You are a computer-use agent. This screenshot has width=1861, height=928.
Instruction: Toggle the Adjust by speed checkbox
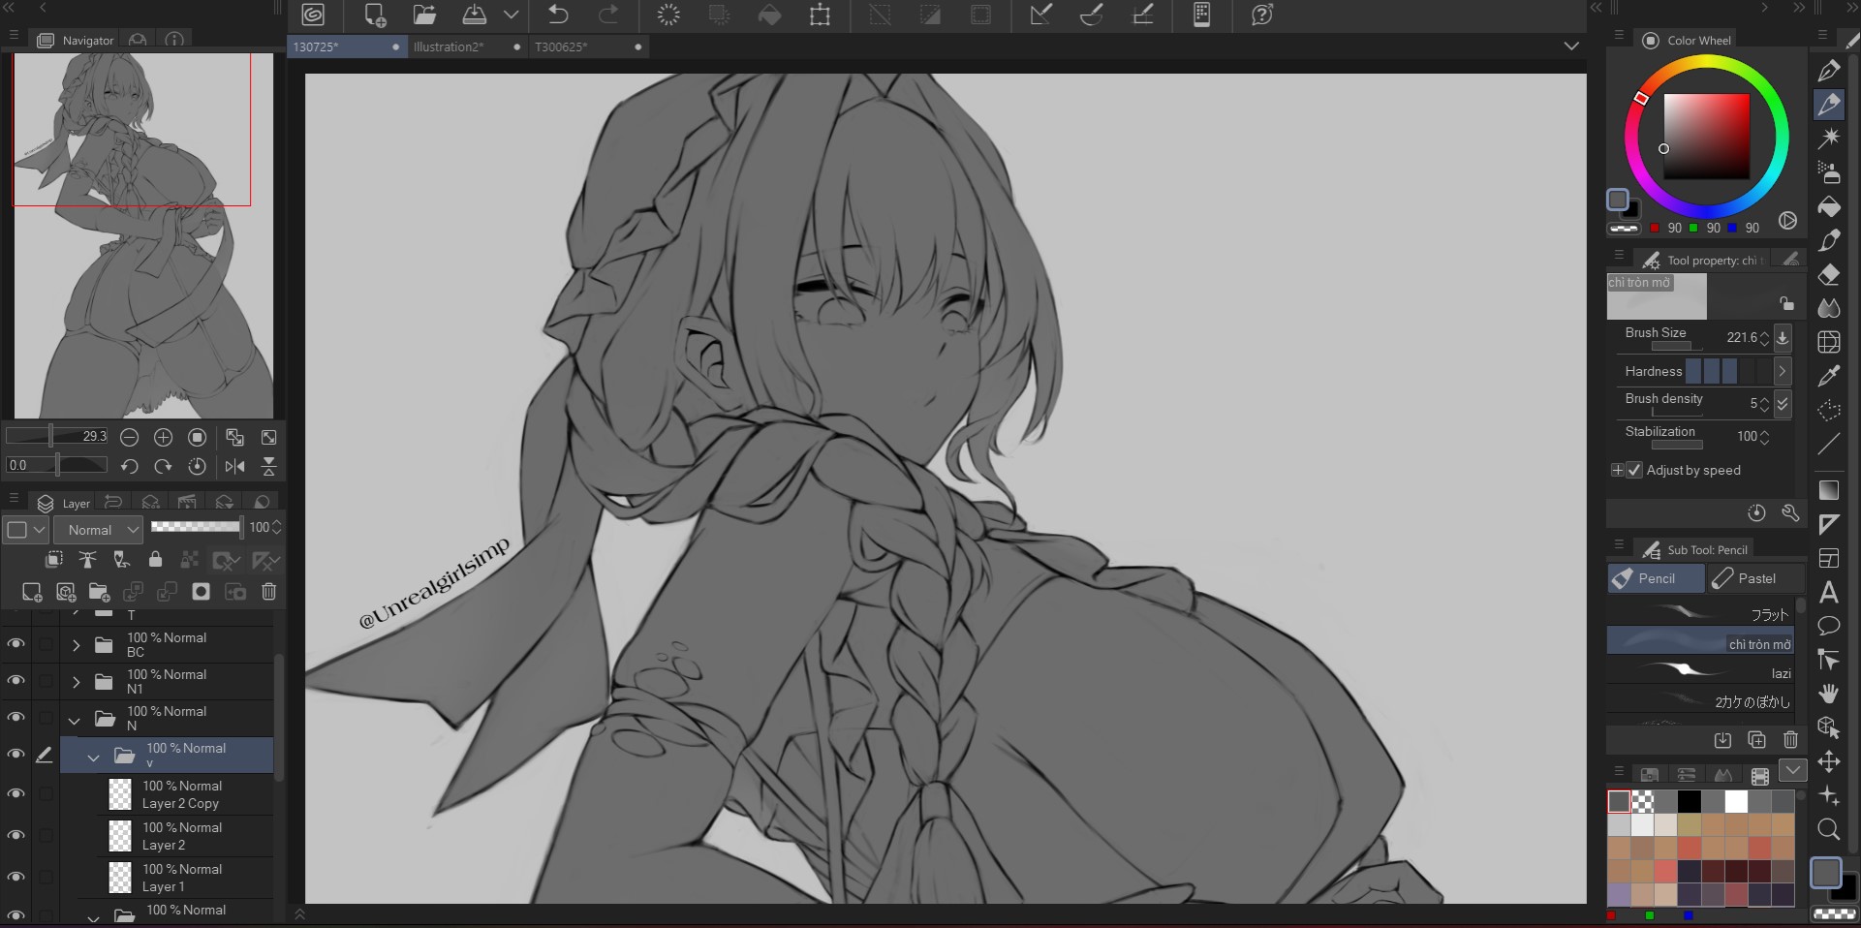pos(1634,470)
